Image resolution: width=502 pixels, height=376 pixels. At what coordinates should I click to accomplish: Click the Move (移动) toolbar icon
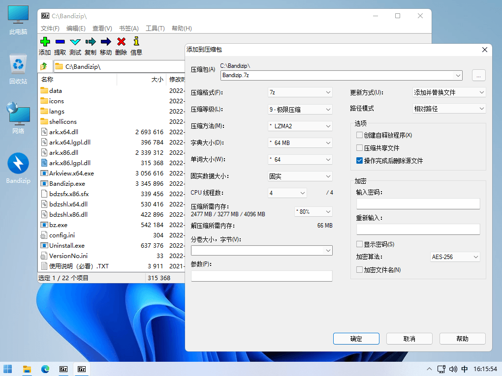[106, 42]
